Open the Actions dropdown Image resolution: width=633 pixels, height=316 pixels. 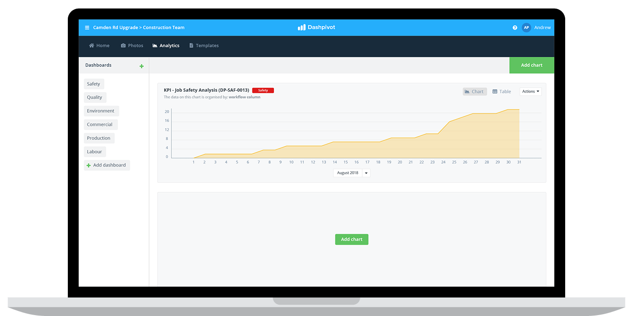[530, 91]
